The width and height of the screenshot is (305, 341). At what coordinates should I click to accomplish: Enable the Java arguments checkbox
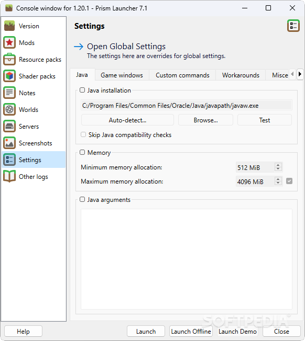click(82, 199)
